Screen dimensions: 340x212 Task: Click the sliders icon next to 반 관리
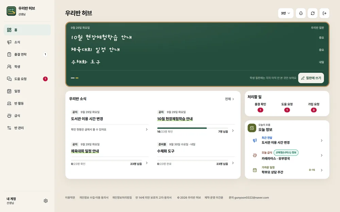pos(9,128)
